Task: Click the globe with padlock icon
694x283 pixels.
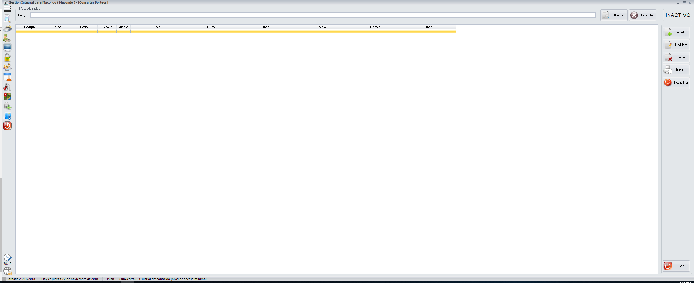Action: click(x=7, y=271)
